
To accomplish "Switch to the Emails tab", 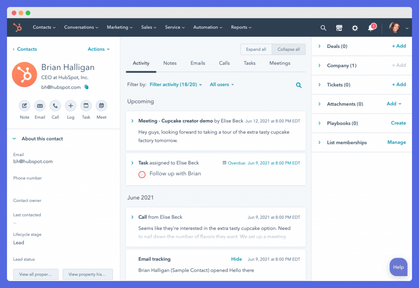I will (198, 63).
